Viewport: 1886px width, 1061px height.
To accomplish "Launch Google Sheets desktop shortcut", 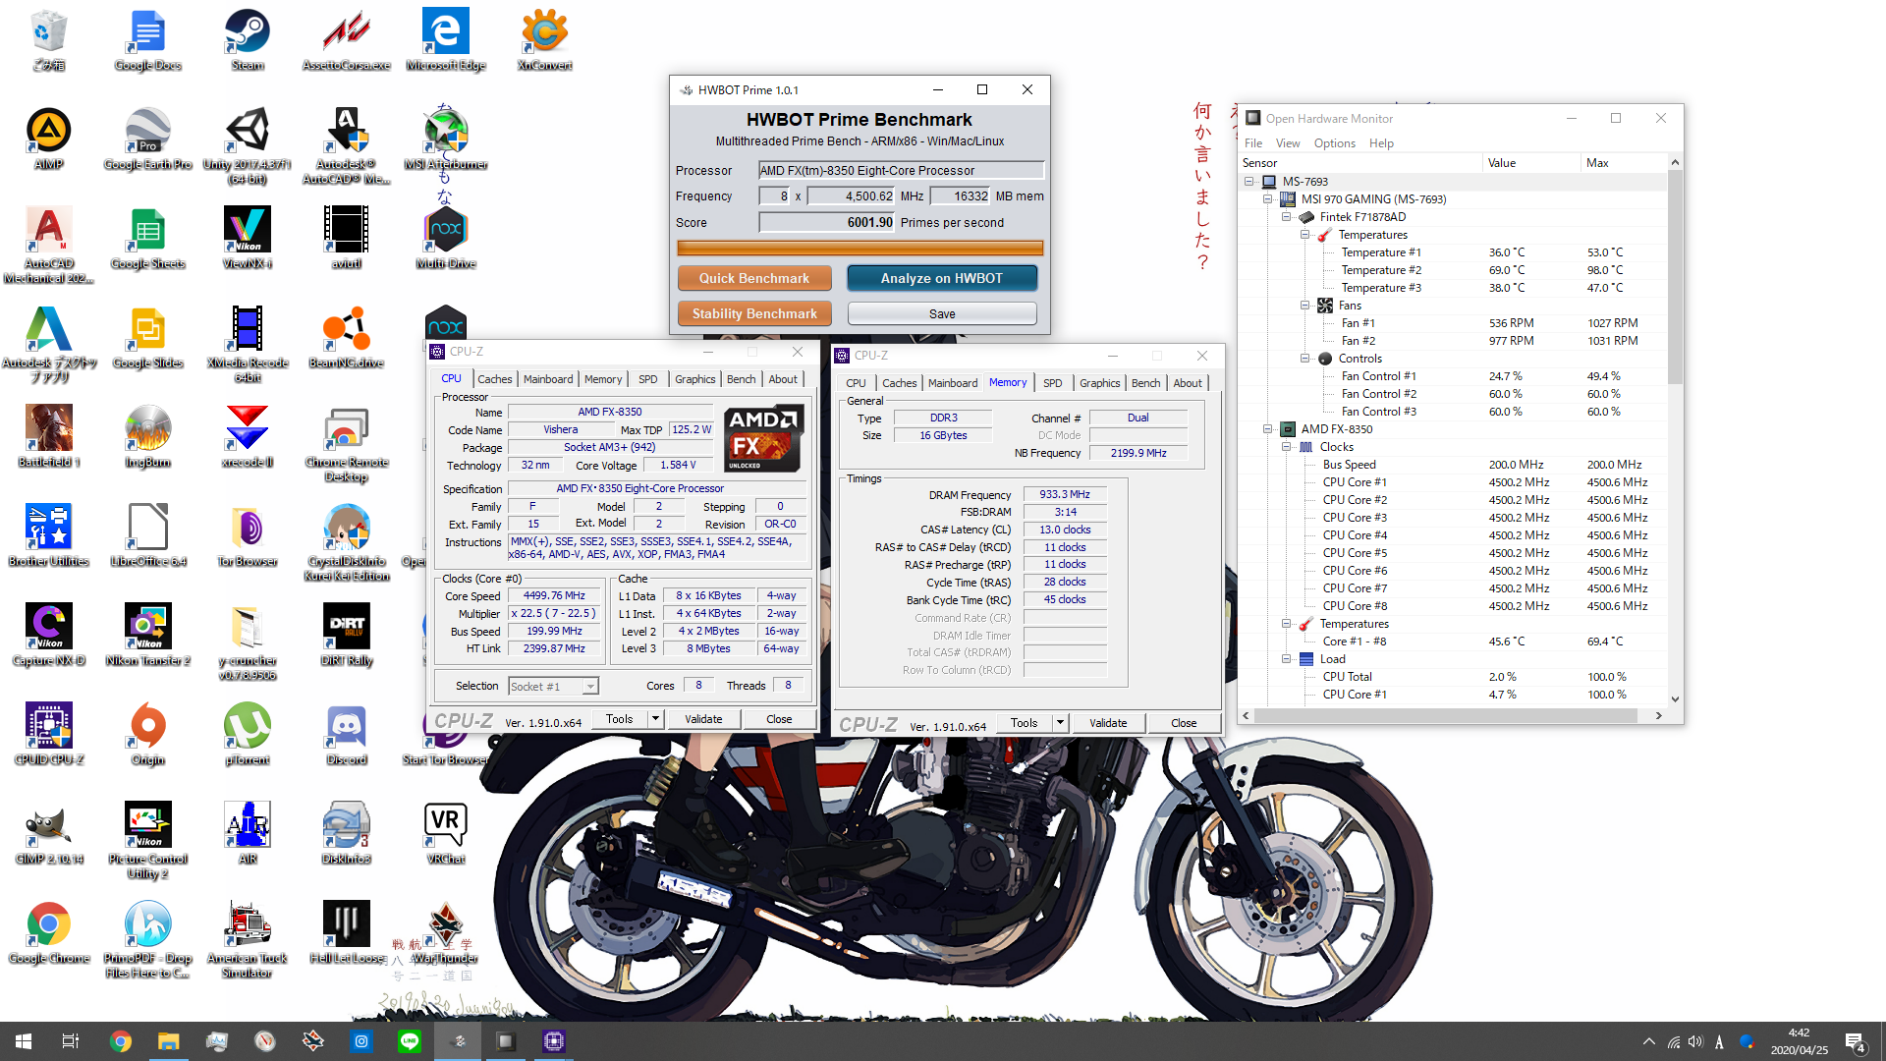I will (x=148, y=238).
